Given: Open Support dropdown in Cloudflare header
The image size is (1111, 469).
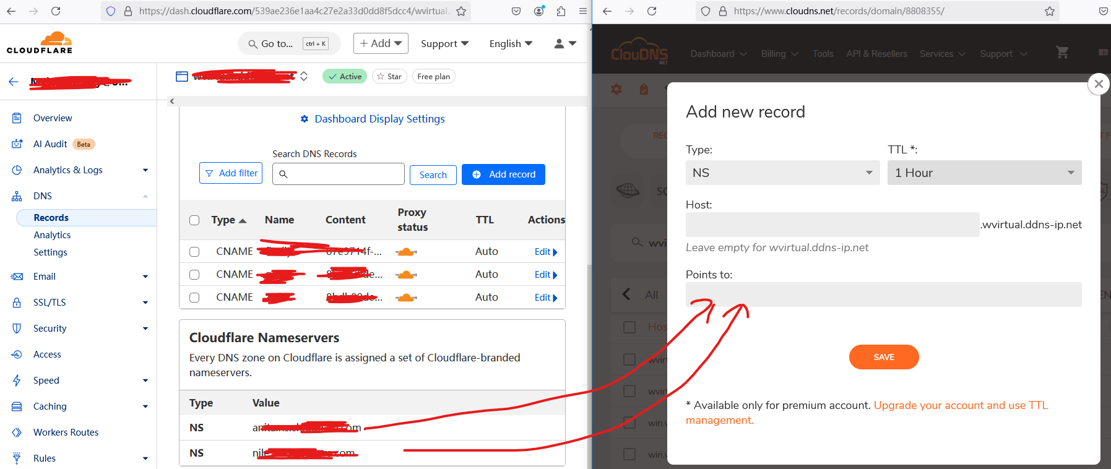Looking at the screenshot, I should click(x=444, y=43).
